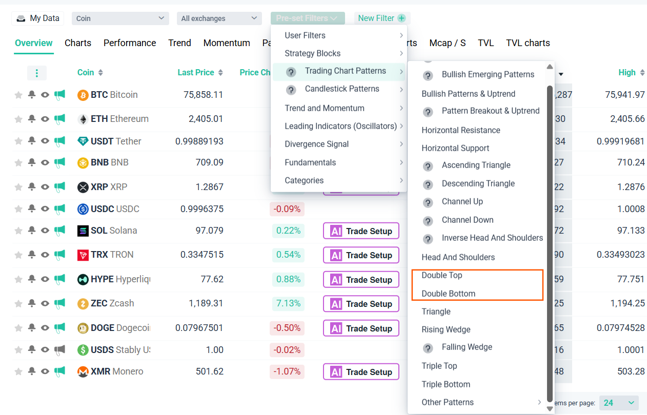The image size is (647, 415).
Task: Click the bell icon for Zcash
Action: pos(32,303)
